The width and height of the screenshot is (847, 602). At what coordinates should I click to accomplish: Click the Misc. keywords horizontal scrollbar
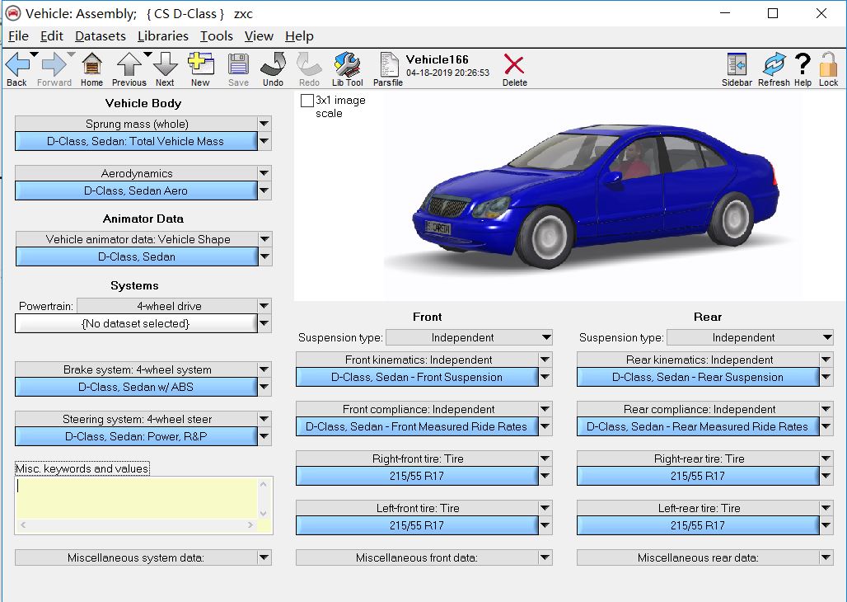click(138, 525)
